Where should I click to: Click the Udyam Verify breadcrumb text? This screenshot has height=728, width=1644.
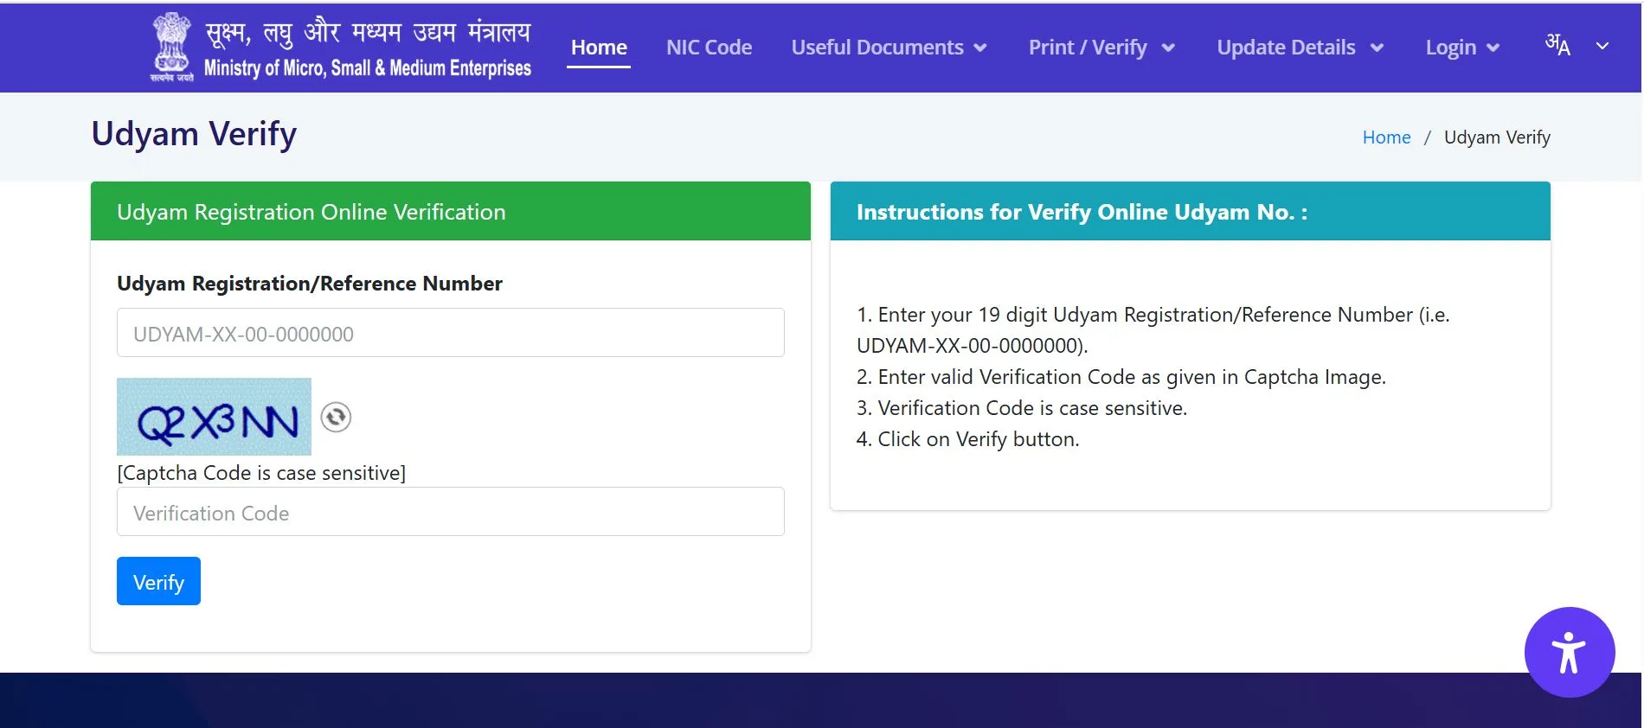1497,137
